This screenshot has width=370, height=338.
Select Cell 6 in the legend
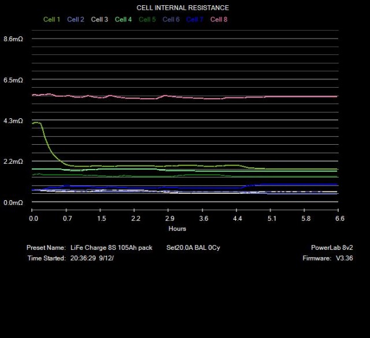171,20
